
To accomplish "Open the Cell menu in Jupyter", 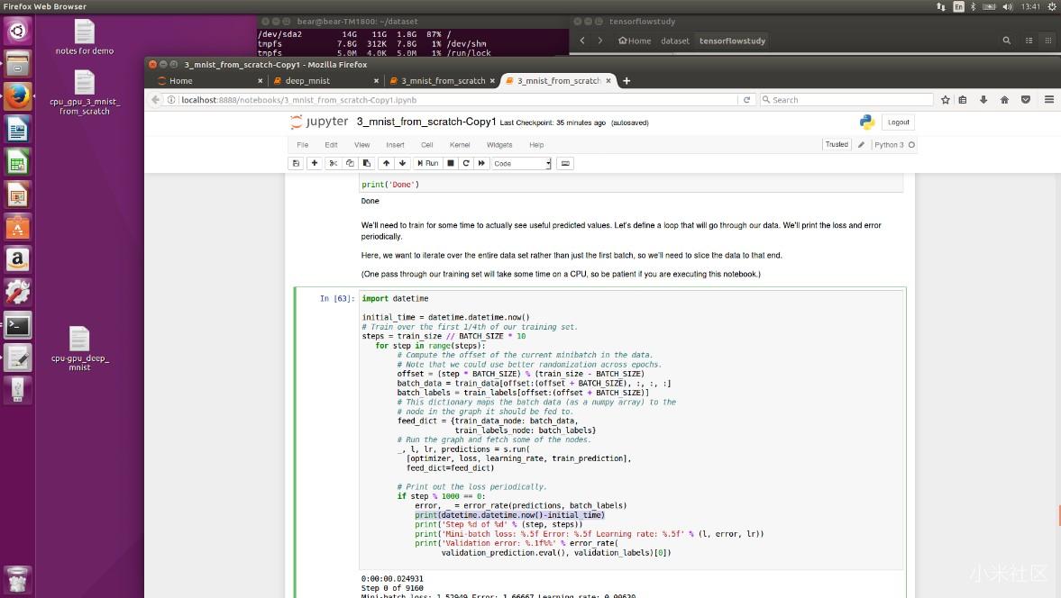I will (x=427, y=145).
